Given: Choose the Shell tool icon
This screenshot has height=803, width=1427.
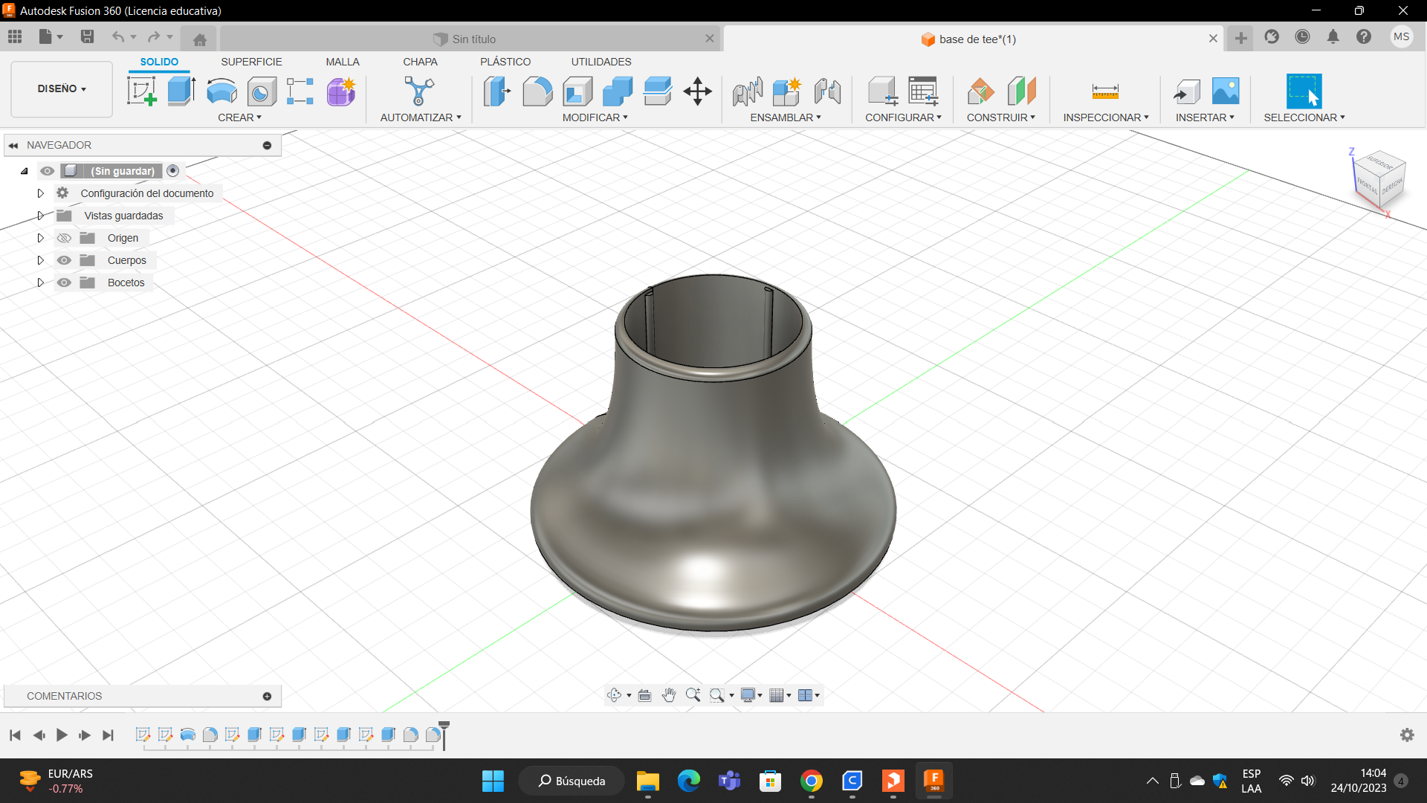Looking at the screenshot, I should point(577,91).
